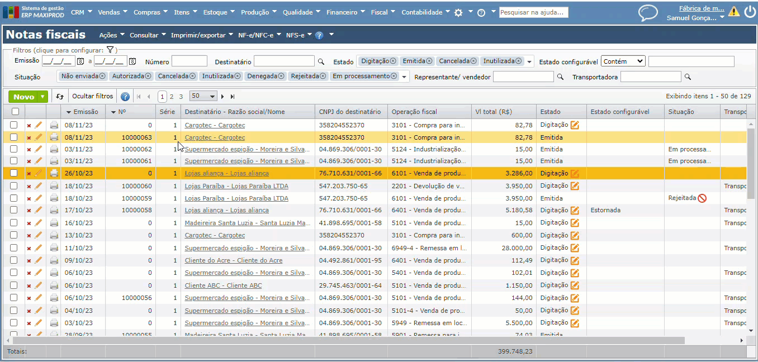
Task: Click the refresh grid icon beside Novo
Action: (x=60, y=97)
